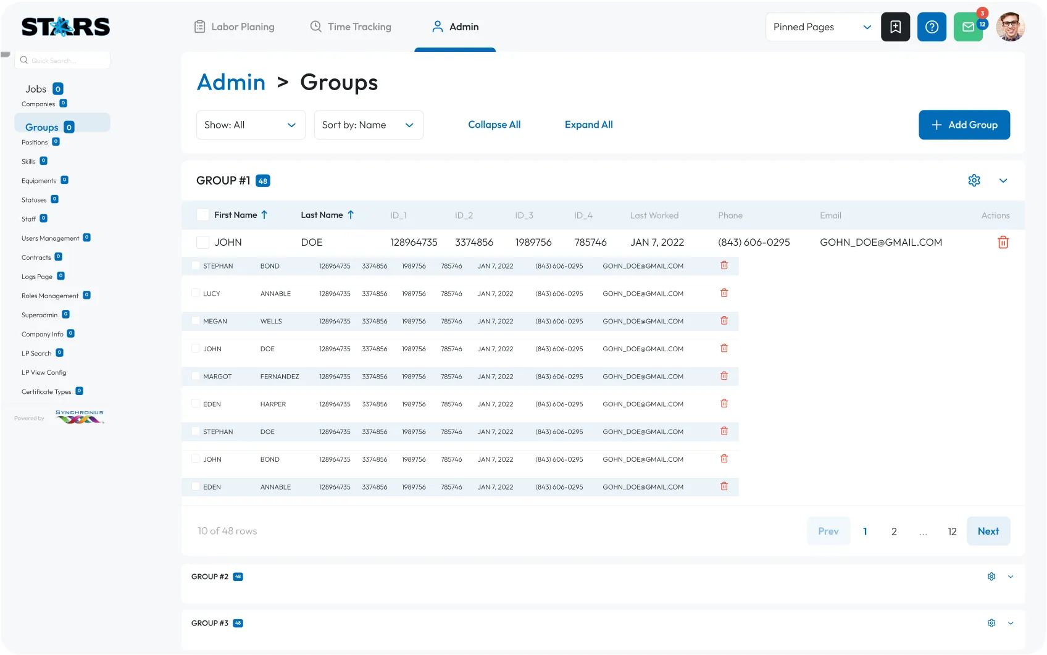Click the bookmark pin page icon
The image size is (1047, 655).
895,27
